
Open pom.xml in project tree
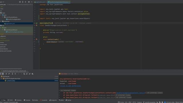[3, 47]
